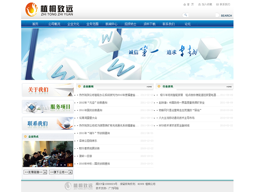
Task: Click the house icon in top links
Action: coord(184,4)
